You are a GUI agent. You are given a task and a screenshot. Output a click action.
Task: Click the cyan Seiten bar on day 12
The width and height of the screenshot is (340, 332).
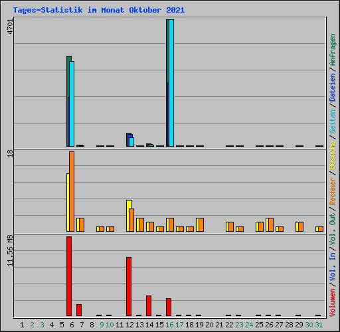click(131, 142)
